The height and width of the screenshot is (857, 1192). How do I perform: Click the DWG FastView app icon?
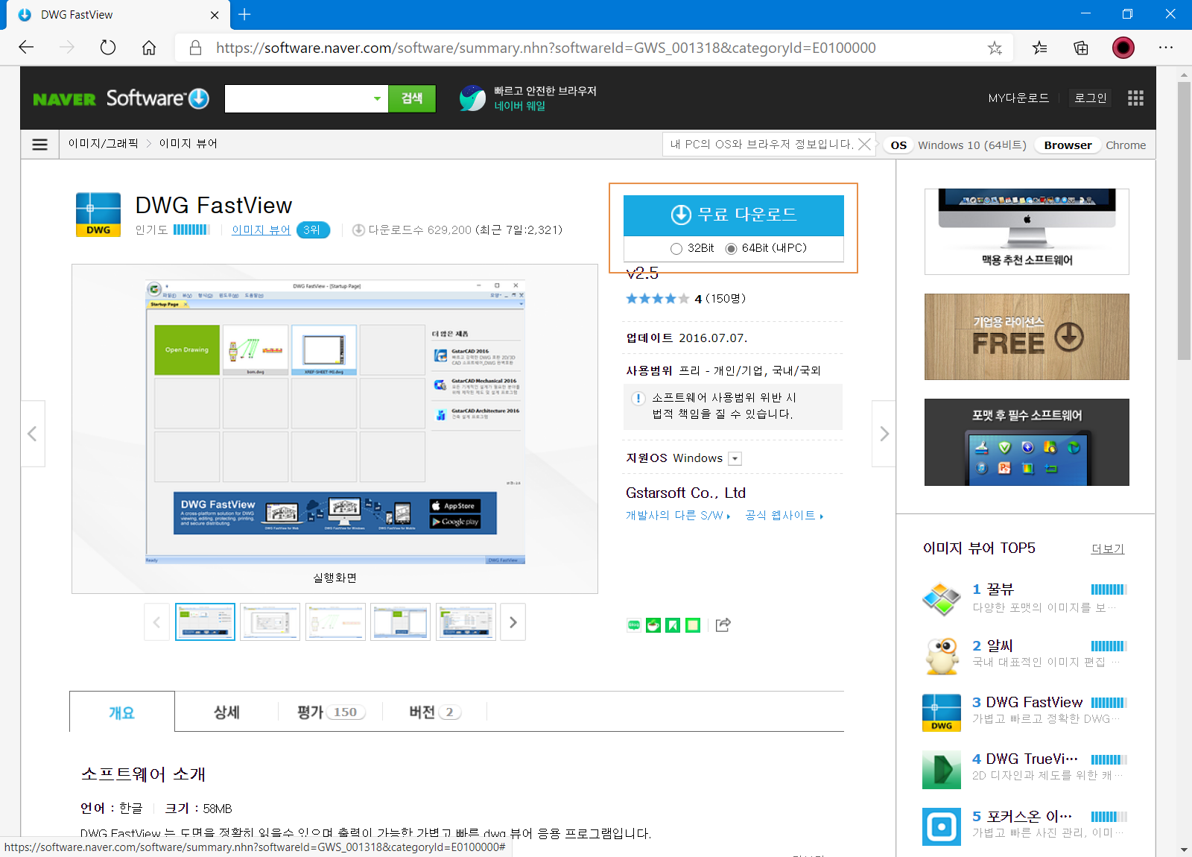pyautogui.click(x=98, y=215)
